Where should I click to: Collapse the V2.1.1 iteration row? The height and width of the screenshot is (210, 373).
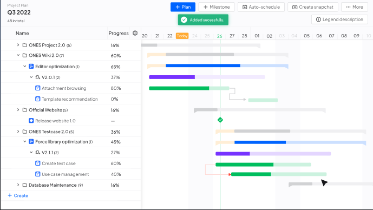click(31, 152)
